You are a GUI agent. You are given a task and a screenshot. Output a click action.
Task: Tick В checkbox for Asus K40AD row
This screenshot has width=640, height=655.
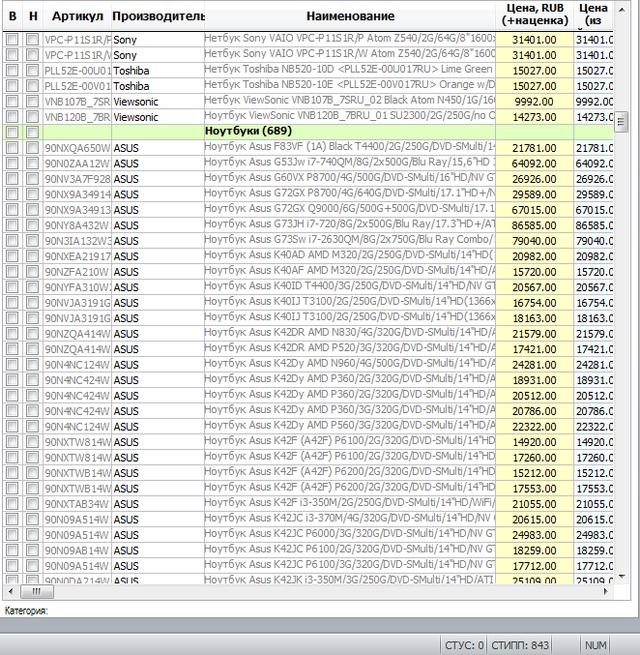pyautogui.click(x=13, y=255)
